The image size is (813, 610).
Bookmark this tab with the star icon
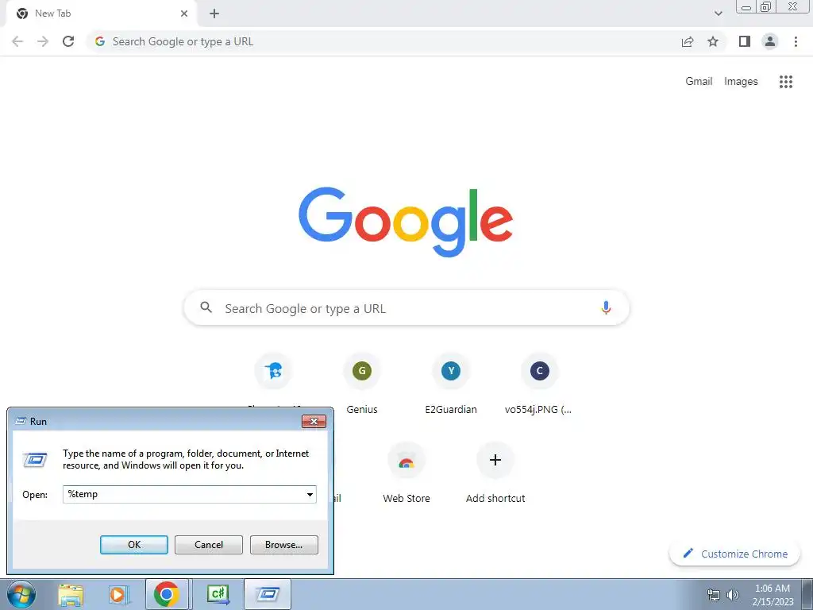[713, 41]
